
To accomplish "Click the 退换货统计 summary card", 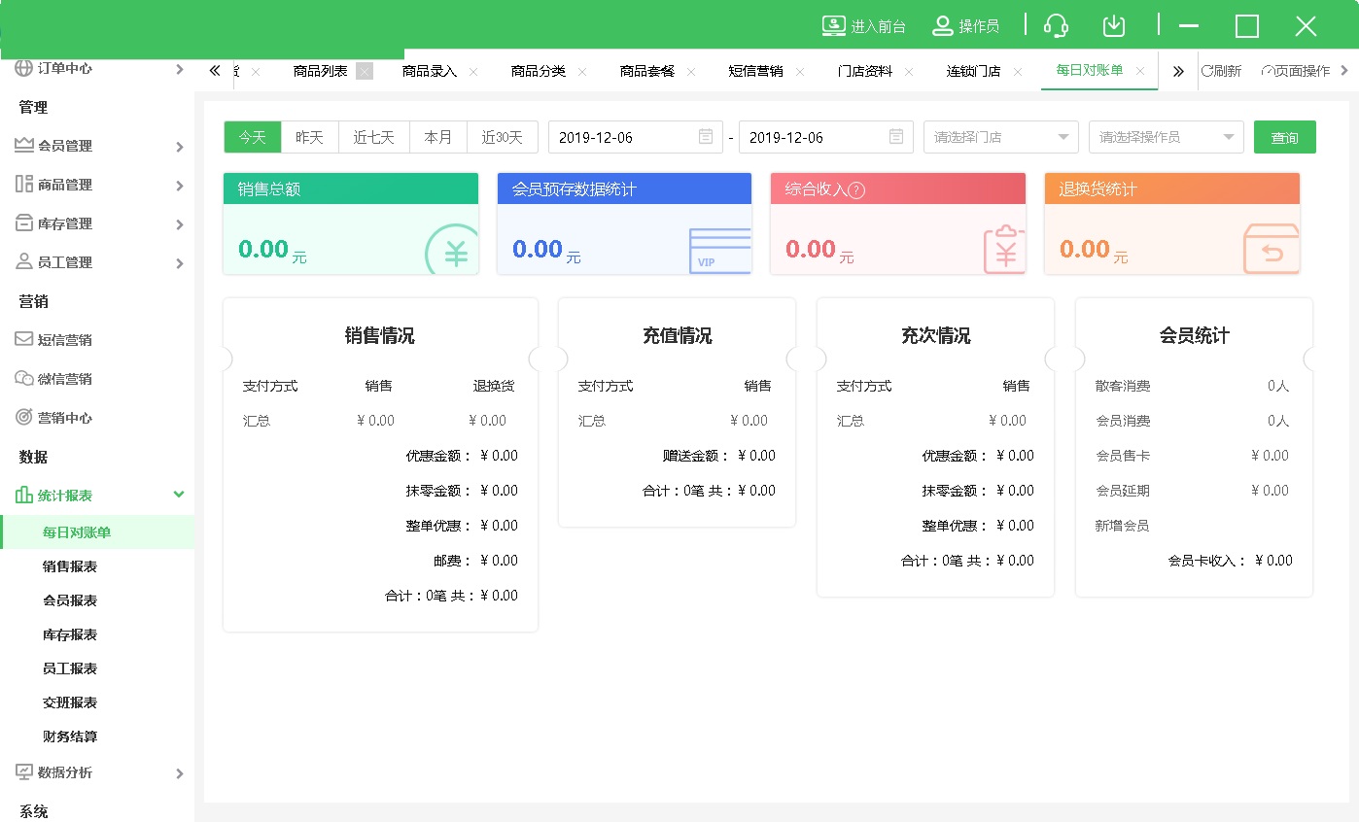I will [x=1172, y=223].
